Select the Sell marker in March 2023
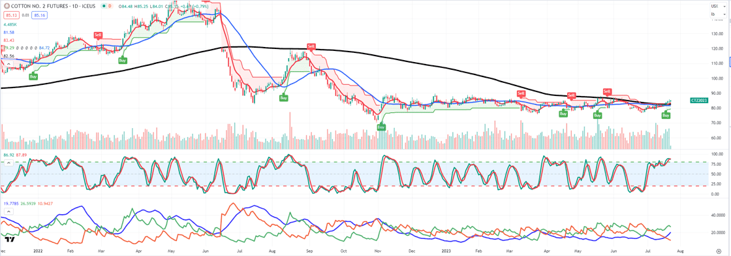This screenshot has width=731, height=256. click(521, 94)
